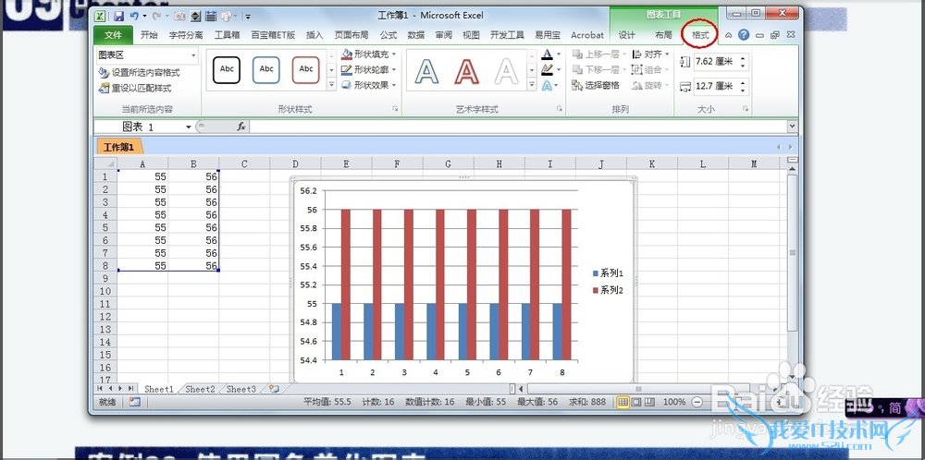Image resolution: width=925 pixels, height=460 pixels.
Task: Expand the formula bar arrow
Action: pyautogui.click(x=793, y=126)
